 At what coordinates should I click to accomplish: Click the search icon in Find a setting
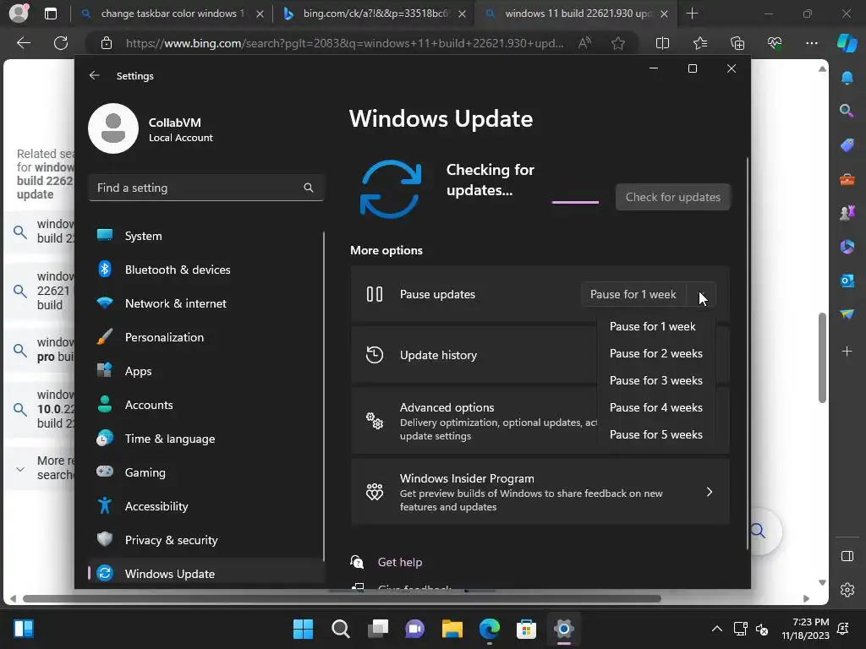coord(308,188)
